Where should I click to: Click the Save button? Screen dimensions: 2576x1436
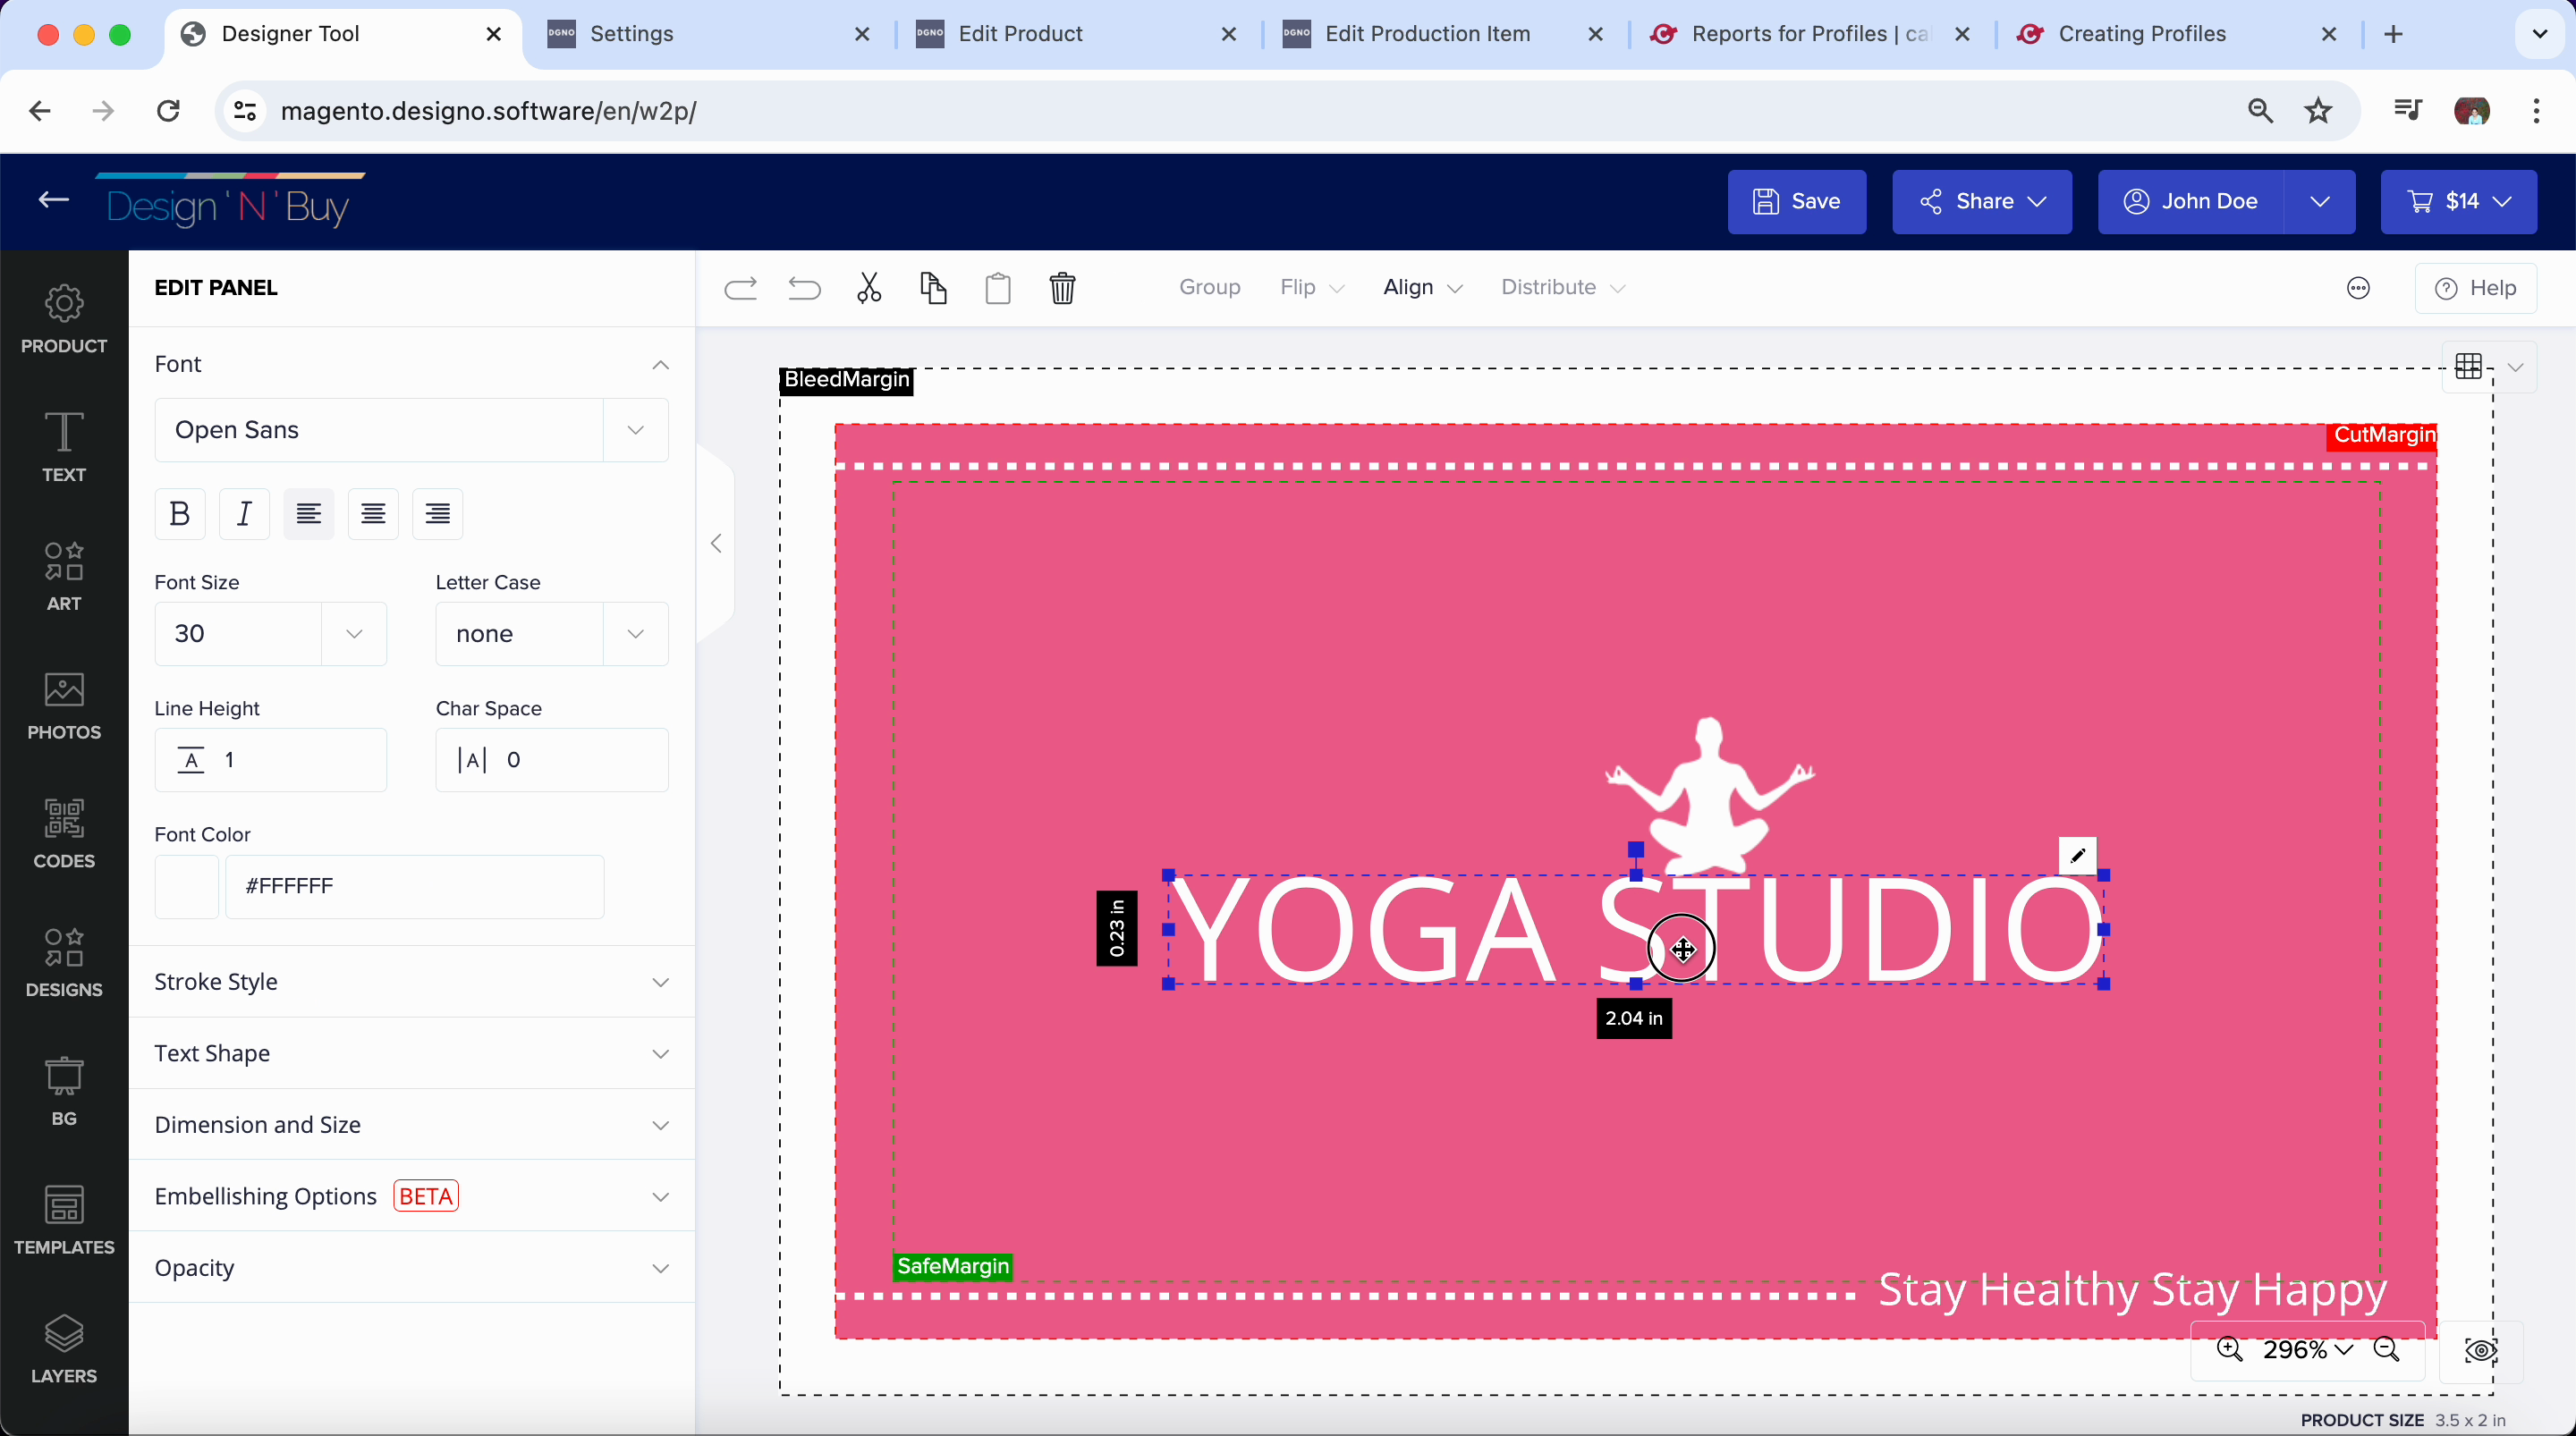(x=1796, y=202)
